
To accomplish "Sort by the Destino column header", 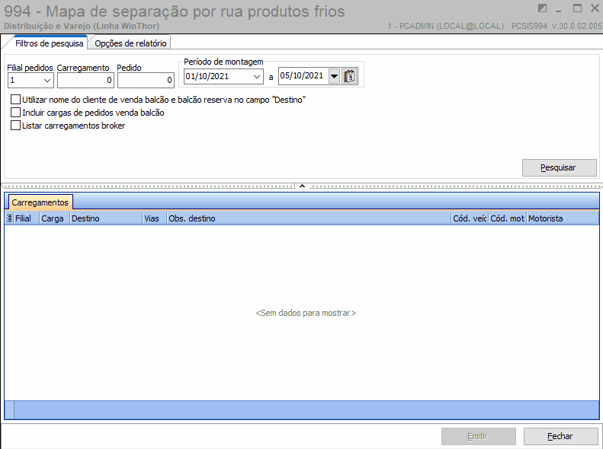I will (x=106, y=218).
